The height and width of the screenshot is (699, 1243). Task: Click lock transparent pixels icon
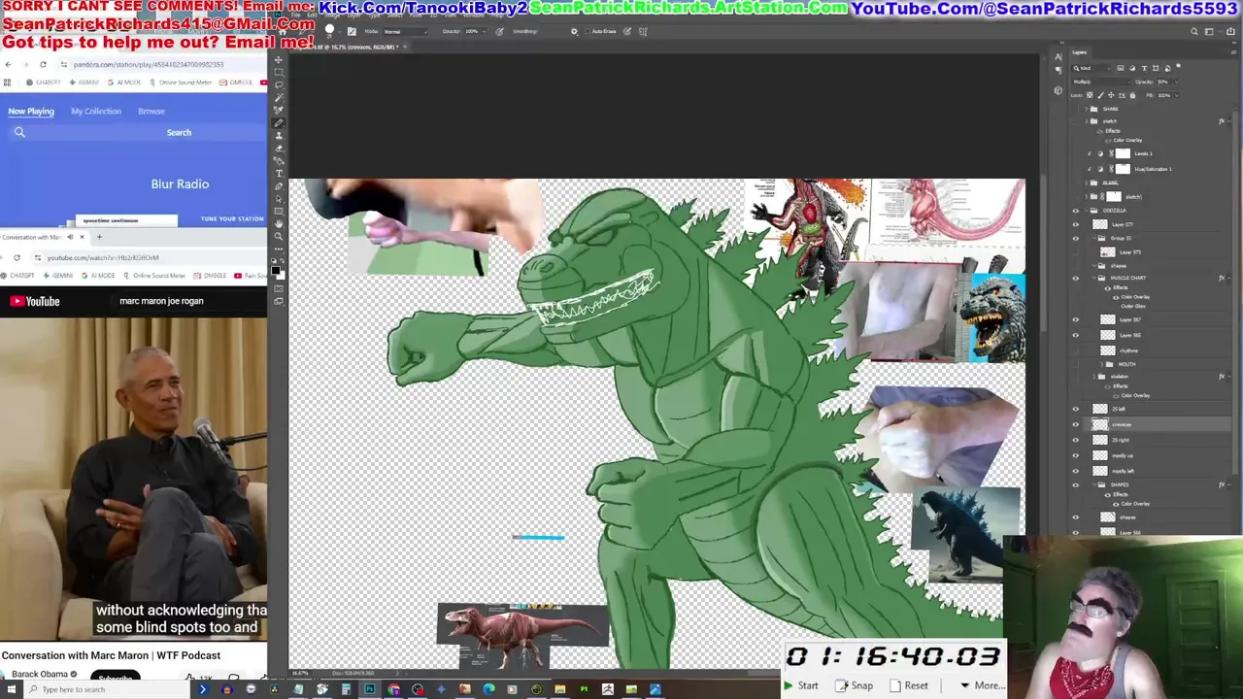[1090, 95]
